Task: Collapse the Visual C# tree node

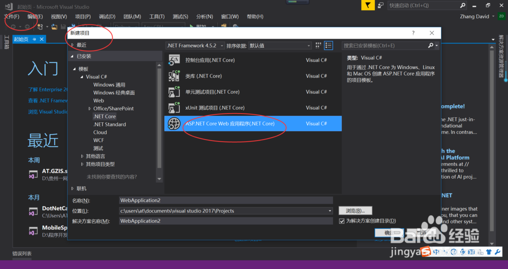Action: [82, 77]
